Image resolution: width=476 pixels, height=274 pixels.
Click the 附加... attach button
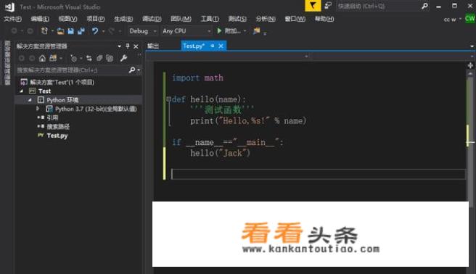[x=232, y=31]
